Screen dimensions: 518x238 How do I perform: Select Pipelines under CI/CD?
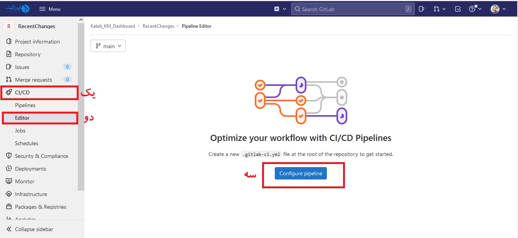(25, 105)
